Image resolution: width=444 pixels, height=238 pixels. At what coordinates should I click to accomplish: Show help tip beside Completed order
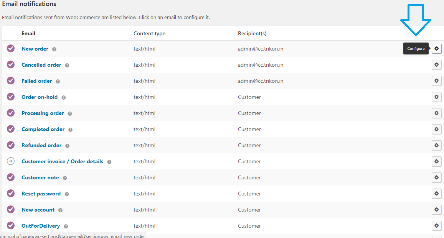pyautogui.click(x=71, y=130)
